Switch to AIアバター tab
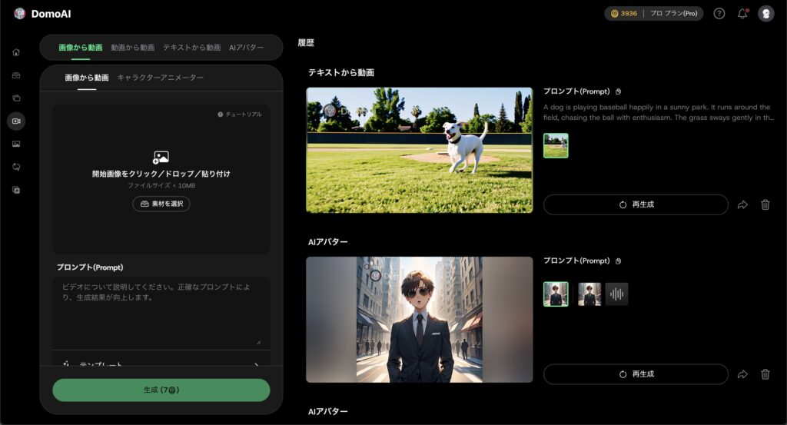This screenshot has height=425, width=787. tap(247, 48)
